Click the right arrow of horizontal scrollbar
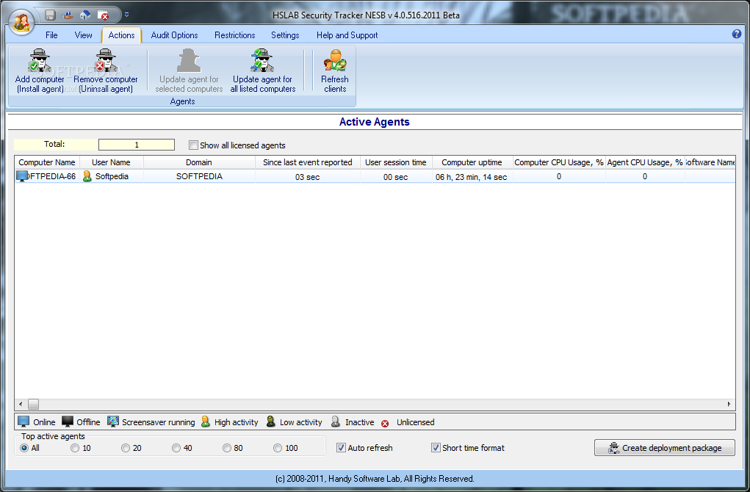The height and width of the screenshot is (492, 750). pos(729,404)
